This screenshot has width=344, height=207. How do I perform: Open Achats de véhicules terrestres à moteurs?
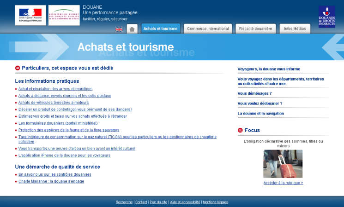(54, 103)
